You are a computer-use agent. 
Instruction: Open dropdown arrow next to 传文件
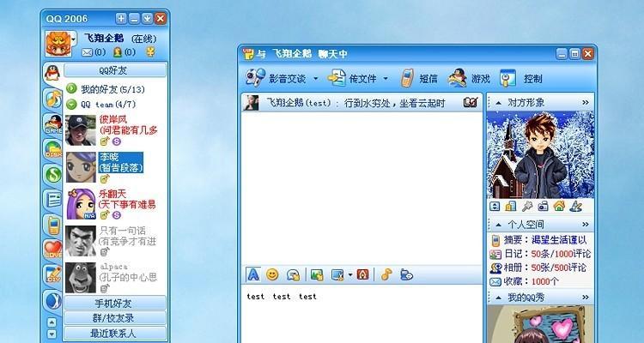386,78
